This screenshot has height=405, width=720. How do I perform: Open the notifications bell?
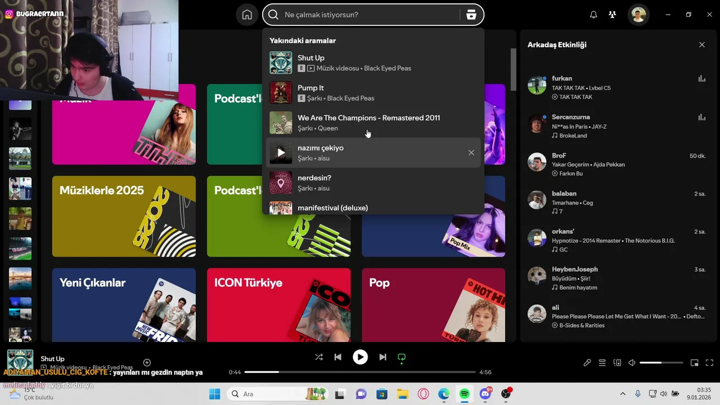click(593, 15)
